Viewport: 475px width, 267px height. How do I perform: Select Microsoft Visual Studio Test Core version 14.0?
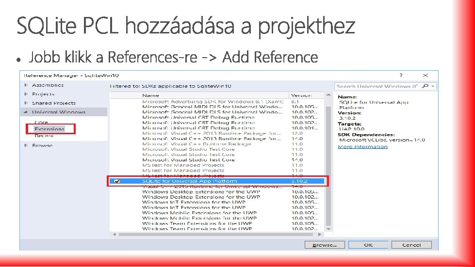[217, 160]
